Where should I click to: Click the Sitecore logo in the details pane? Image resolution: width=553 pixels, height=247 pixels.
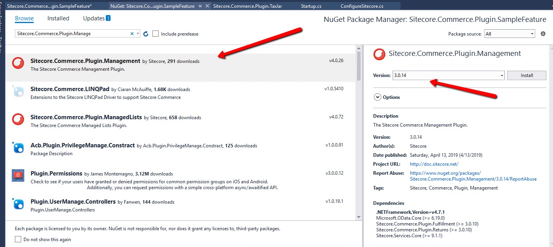pos(379,54)
